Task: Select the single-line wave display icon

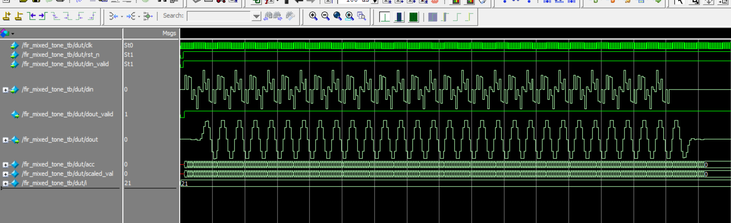Action: pyautogui.click(x=385, y=17)
